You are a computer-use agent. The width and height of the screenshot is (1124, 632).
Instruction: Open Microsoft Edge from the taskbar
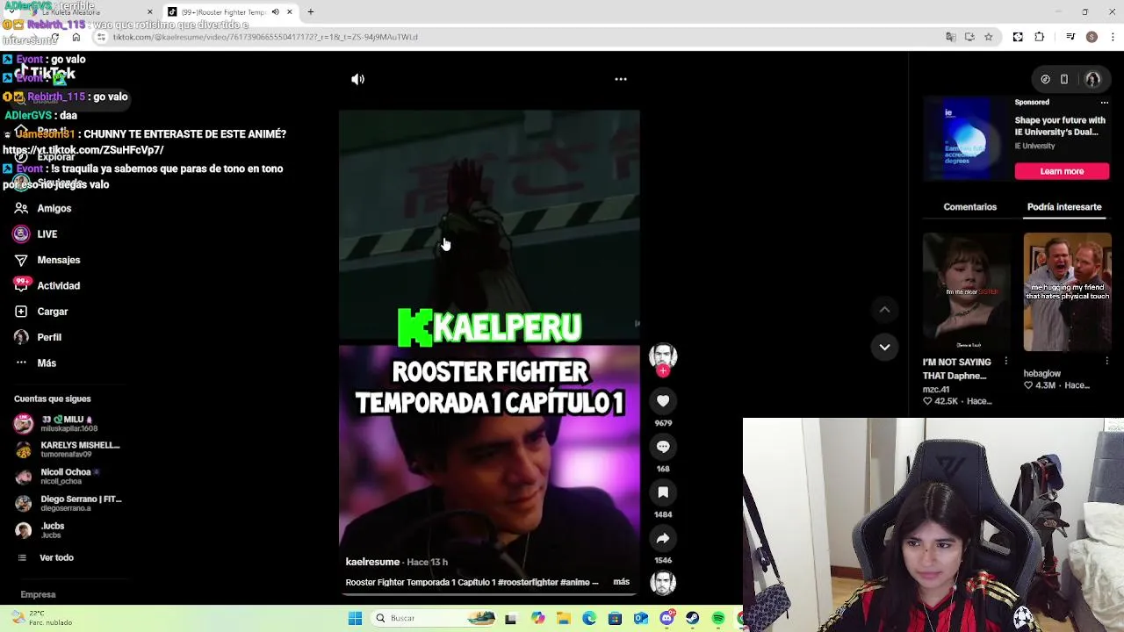(x=588, y=619)
